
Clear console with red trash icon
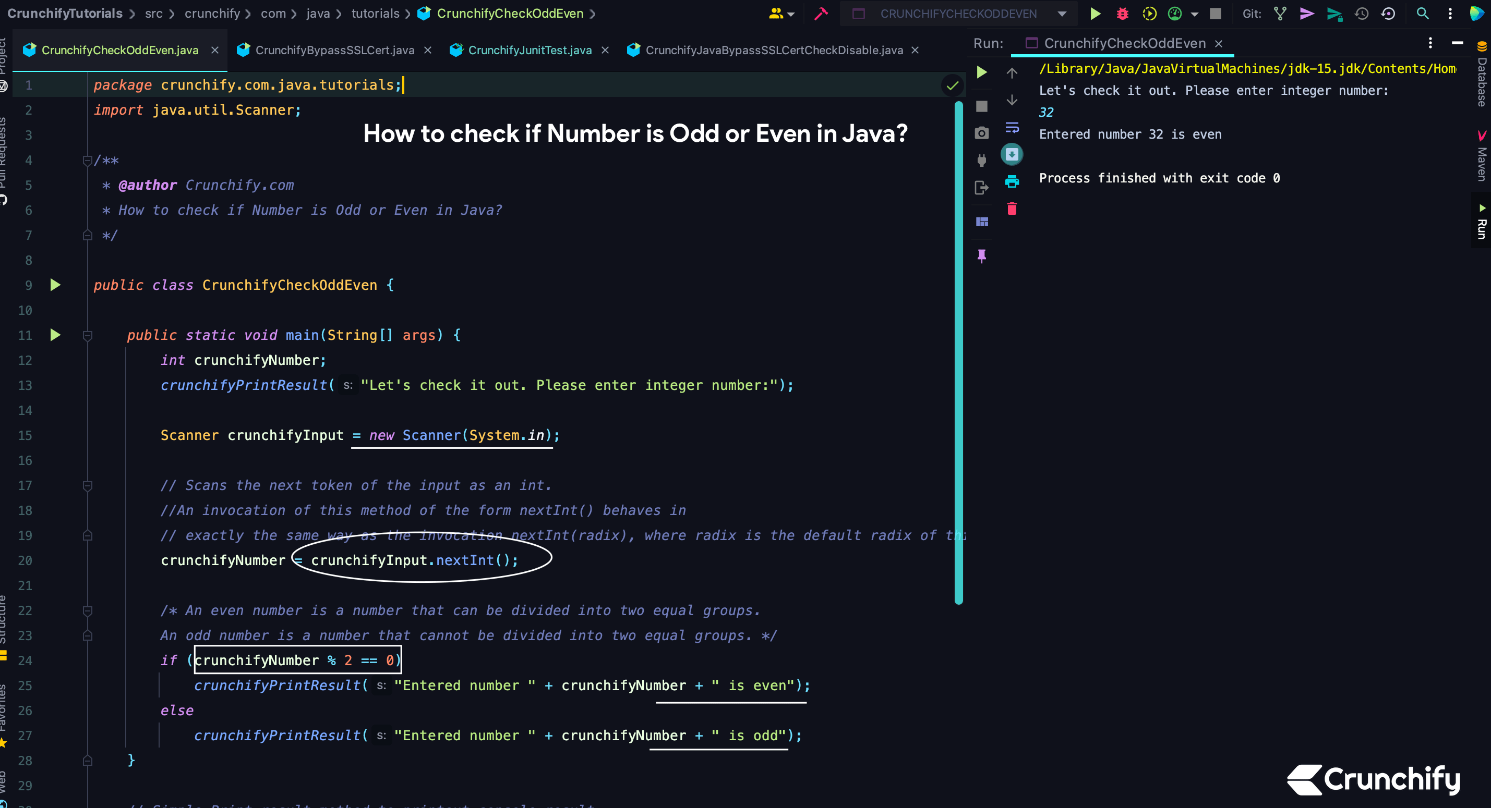click(1012, 209)
